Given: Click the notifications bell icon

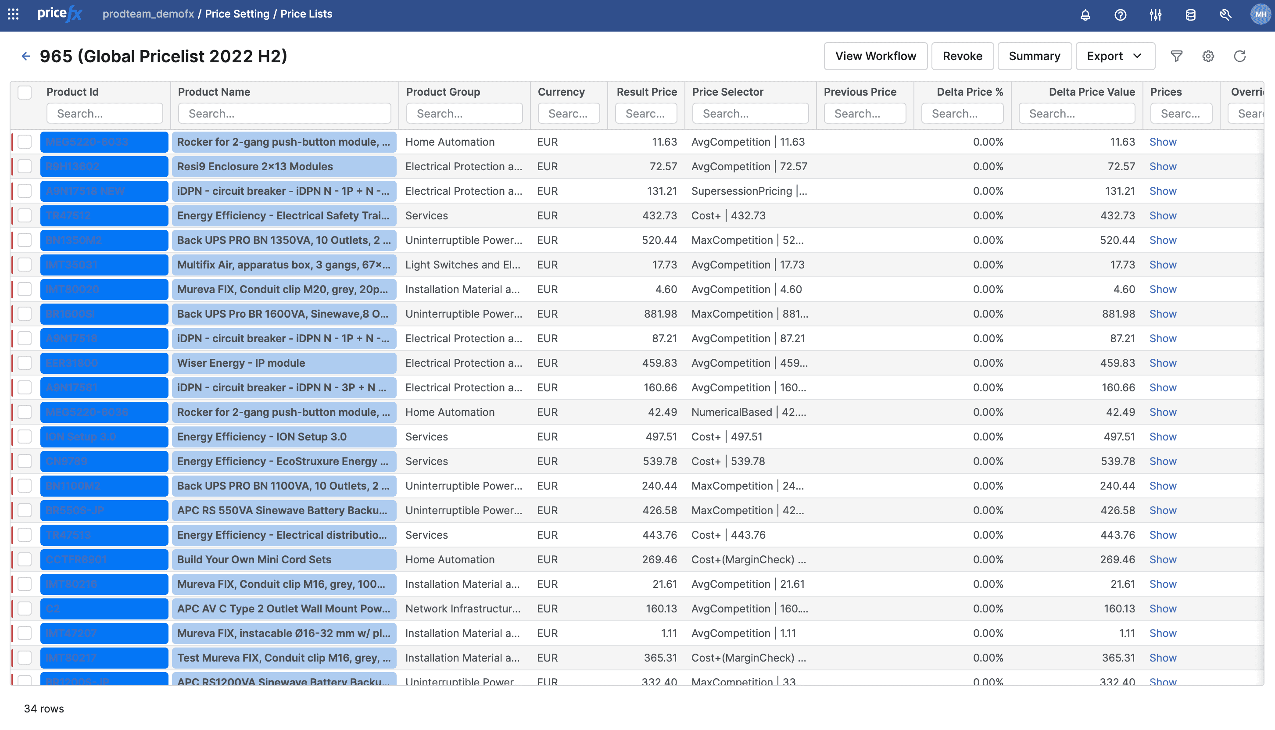Looking at the screenshot, I should 1085,14.
